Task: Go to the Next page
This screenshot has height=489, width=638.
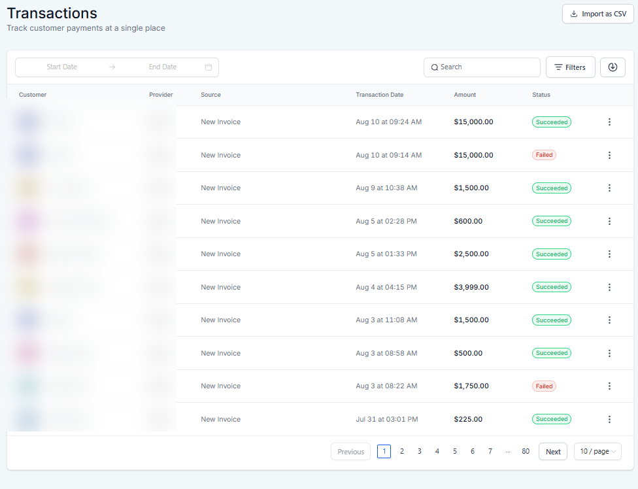Action: tap(552, 452)
